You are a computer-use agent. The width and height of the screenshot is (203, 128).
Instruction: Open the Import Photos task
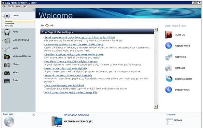tap(168, 90)
